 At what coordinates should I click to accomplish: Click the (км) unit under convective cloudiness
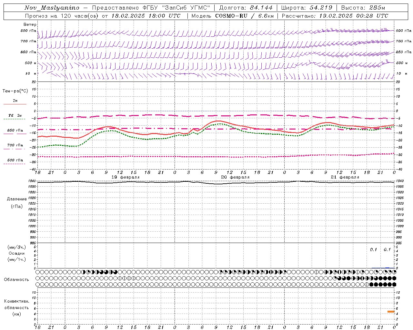tap(16, 314)
